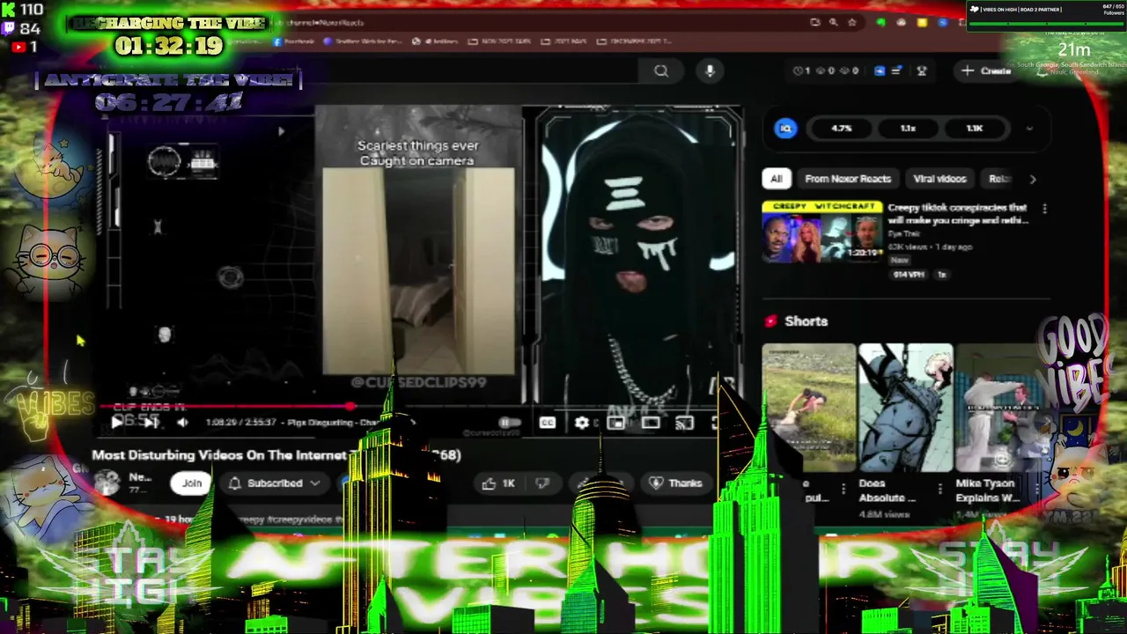
Task: Click the yellow browser extension icon
Action: point(921,22)
